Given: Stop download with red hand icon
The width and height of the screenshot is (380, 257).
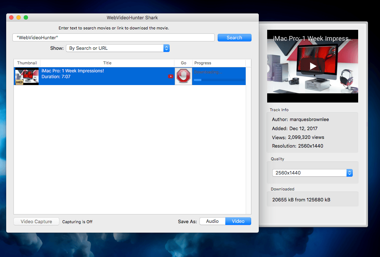Looking at the screenshot, I should point(183,76).
